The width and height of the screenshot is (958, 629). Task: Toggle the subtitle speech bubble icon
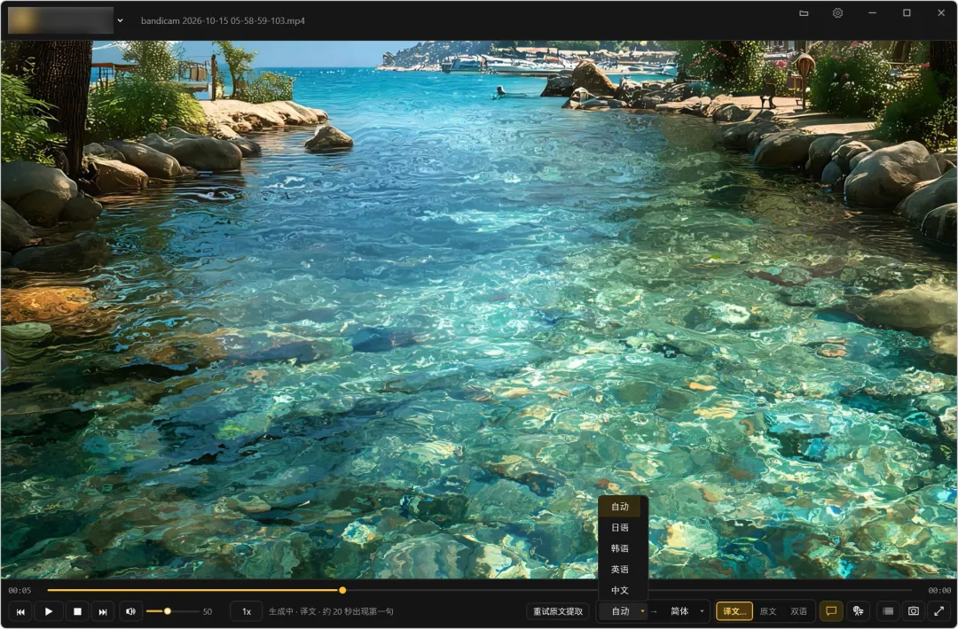831,610
